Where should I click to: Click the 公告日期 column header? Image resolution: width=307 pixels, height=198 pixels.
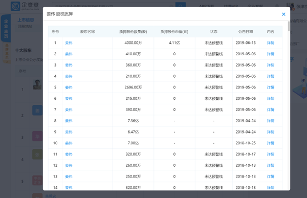coord(246,32)
